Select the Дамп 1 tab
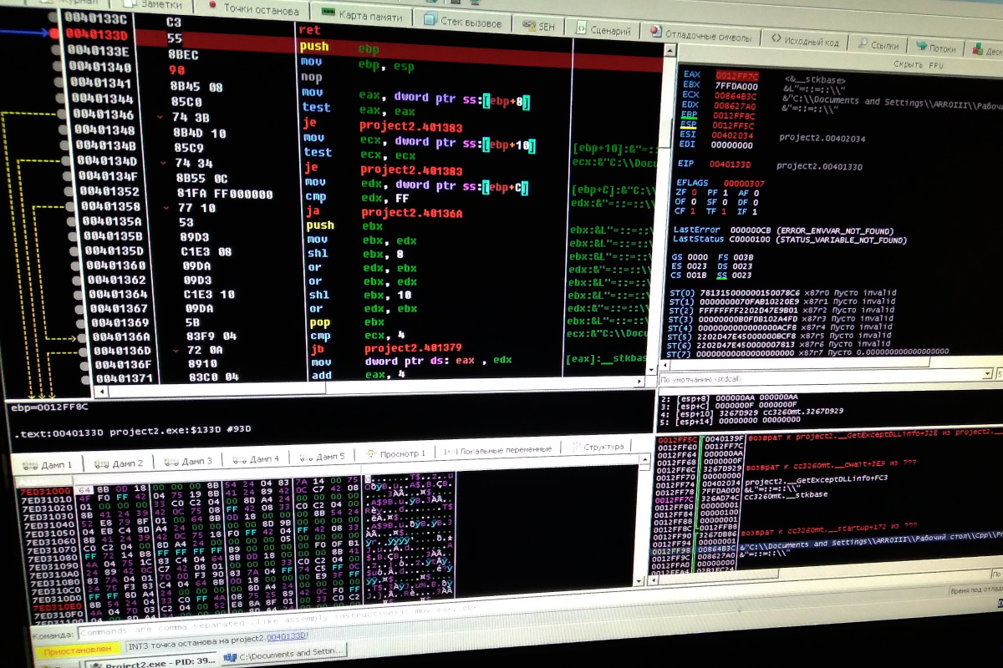 tap(49, 463)
